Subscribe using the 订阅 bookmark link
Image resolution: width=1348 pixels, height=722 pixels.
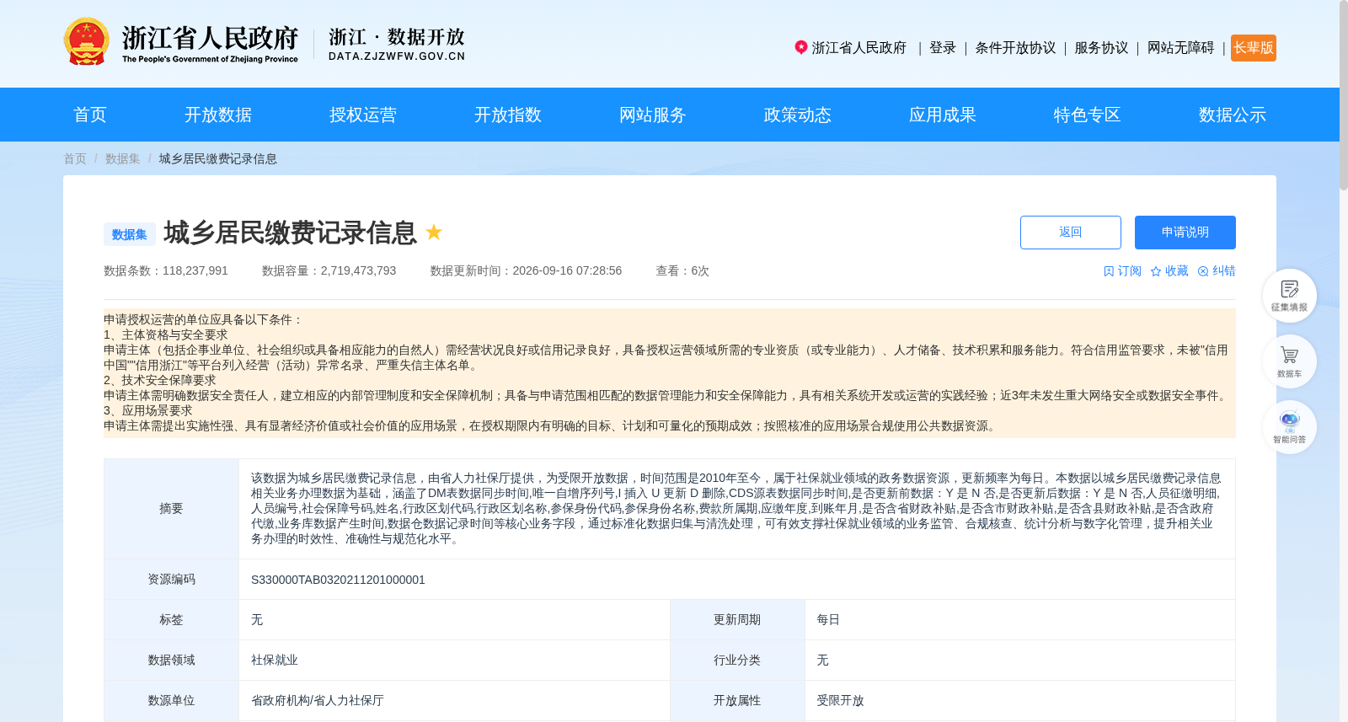[1122, 270]
